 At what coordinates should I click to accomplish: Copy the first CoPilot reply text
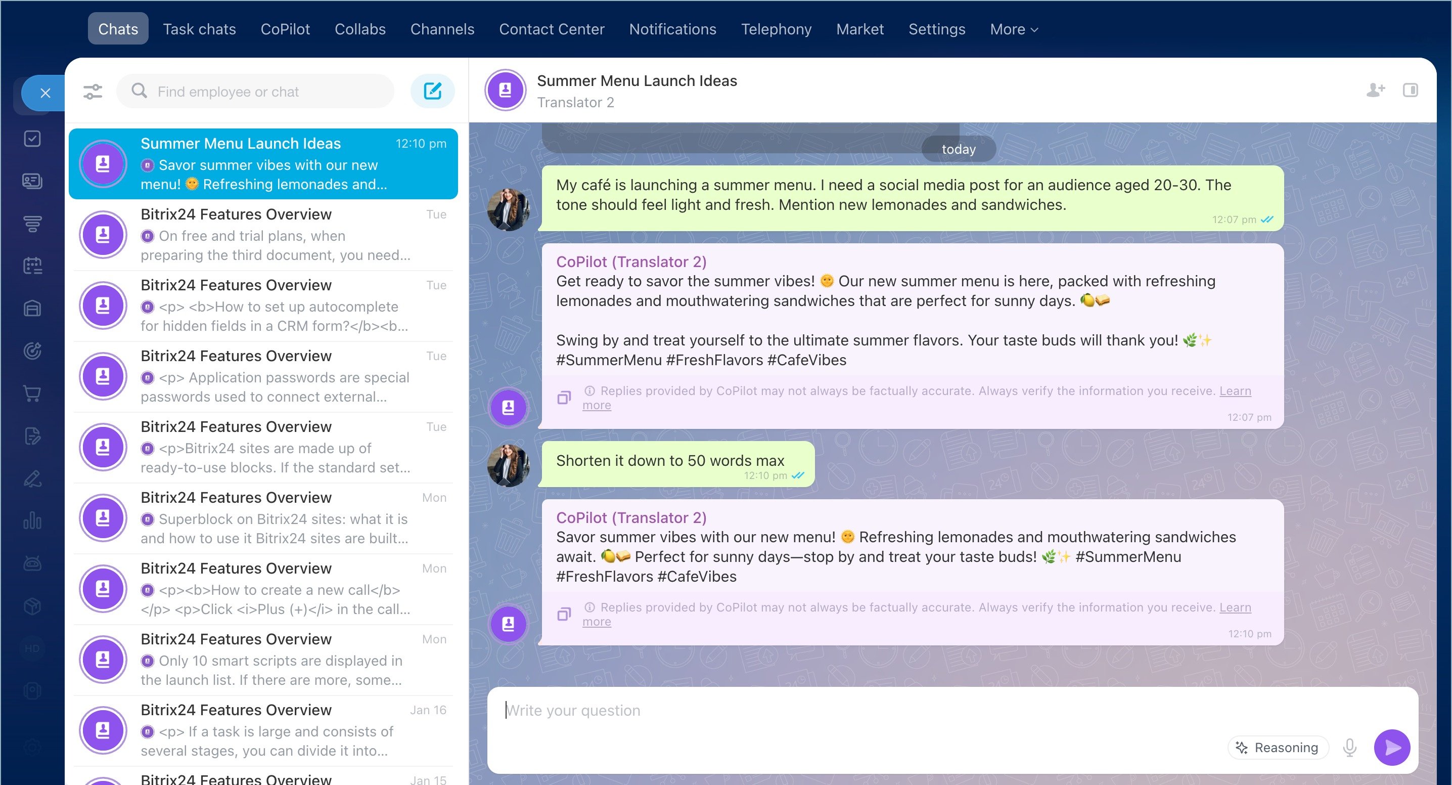(564, 398)
